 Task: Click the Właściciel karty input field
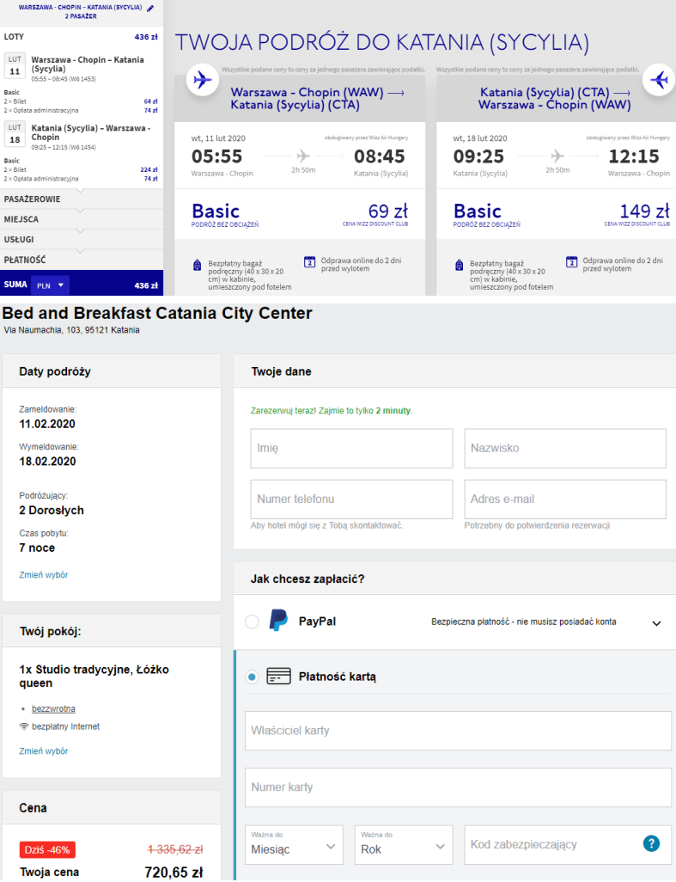458,731
